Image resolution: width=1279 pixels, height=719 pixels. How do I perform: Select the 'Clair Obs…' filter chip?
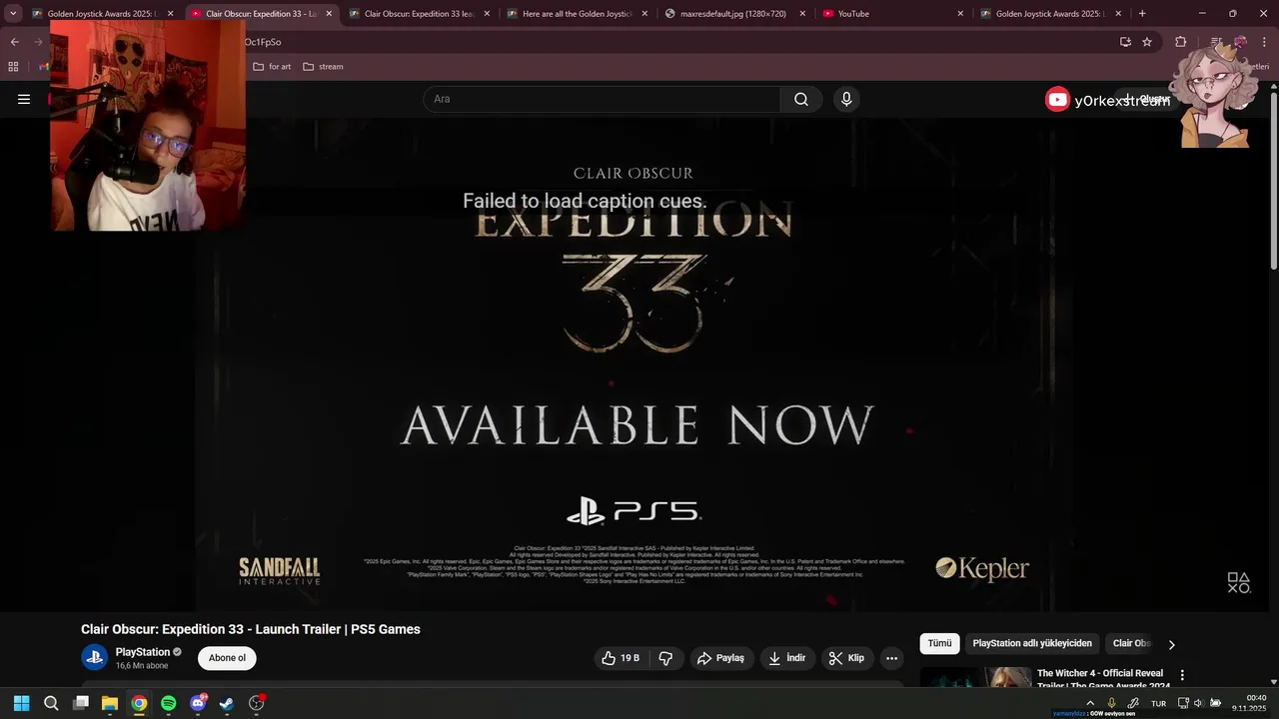1132,644
